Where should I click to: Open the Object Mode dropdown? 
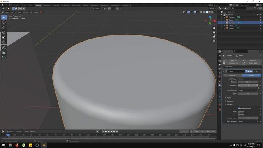pyautogui.click(x=9, y=12)
